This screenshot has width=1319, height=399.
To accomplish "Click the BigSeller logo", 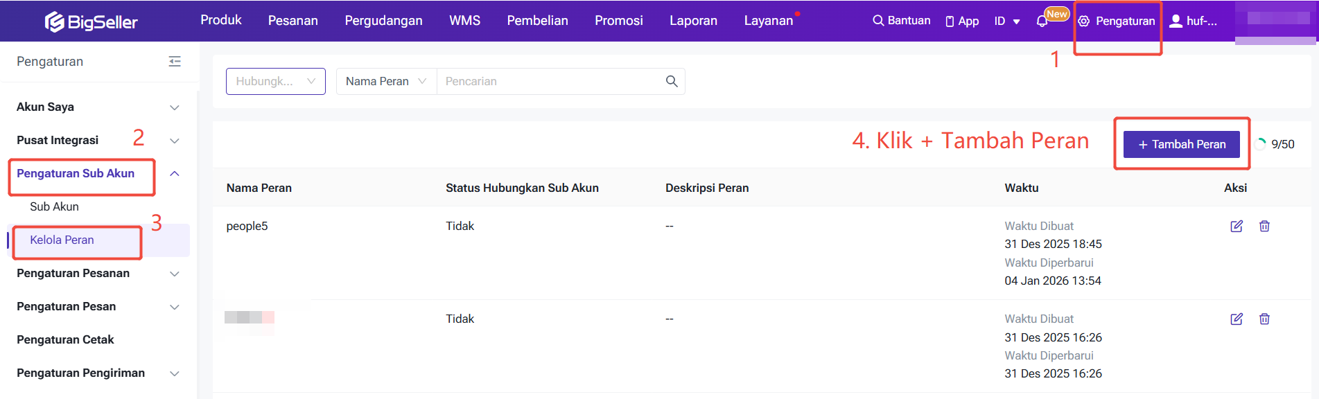I will point(91,21).
